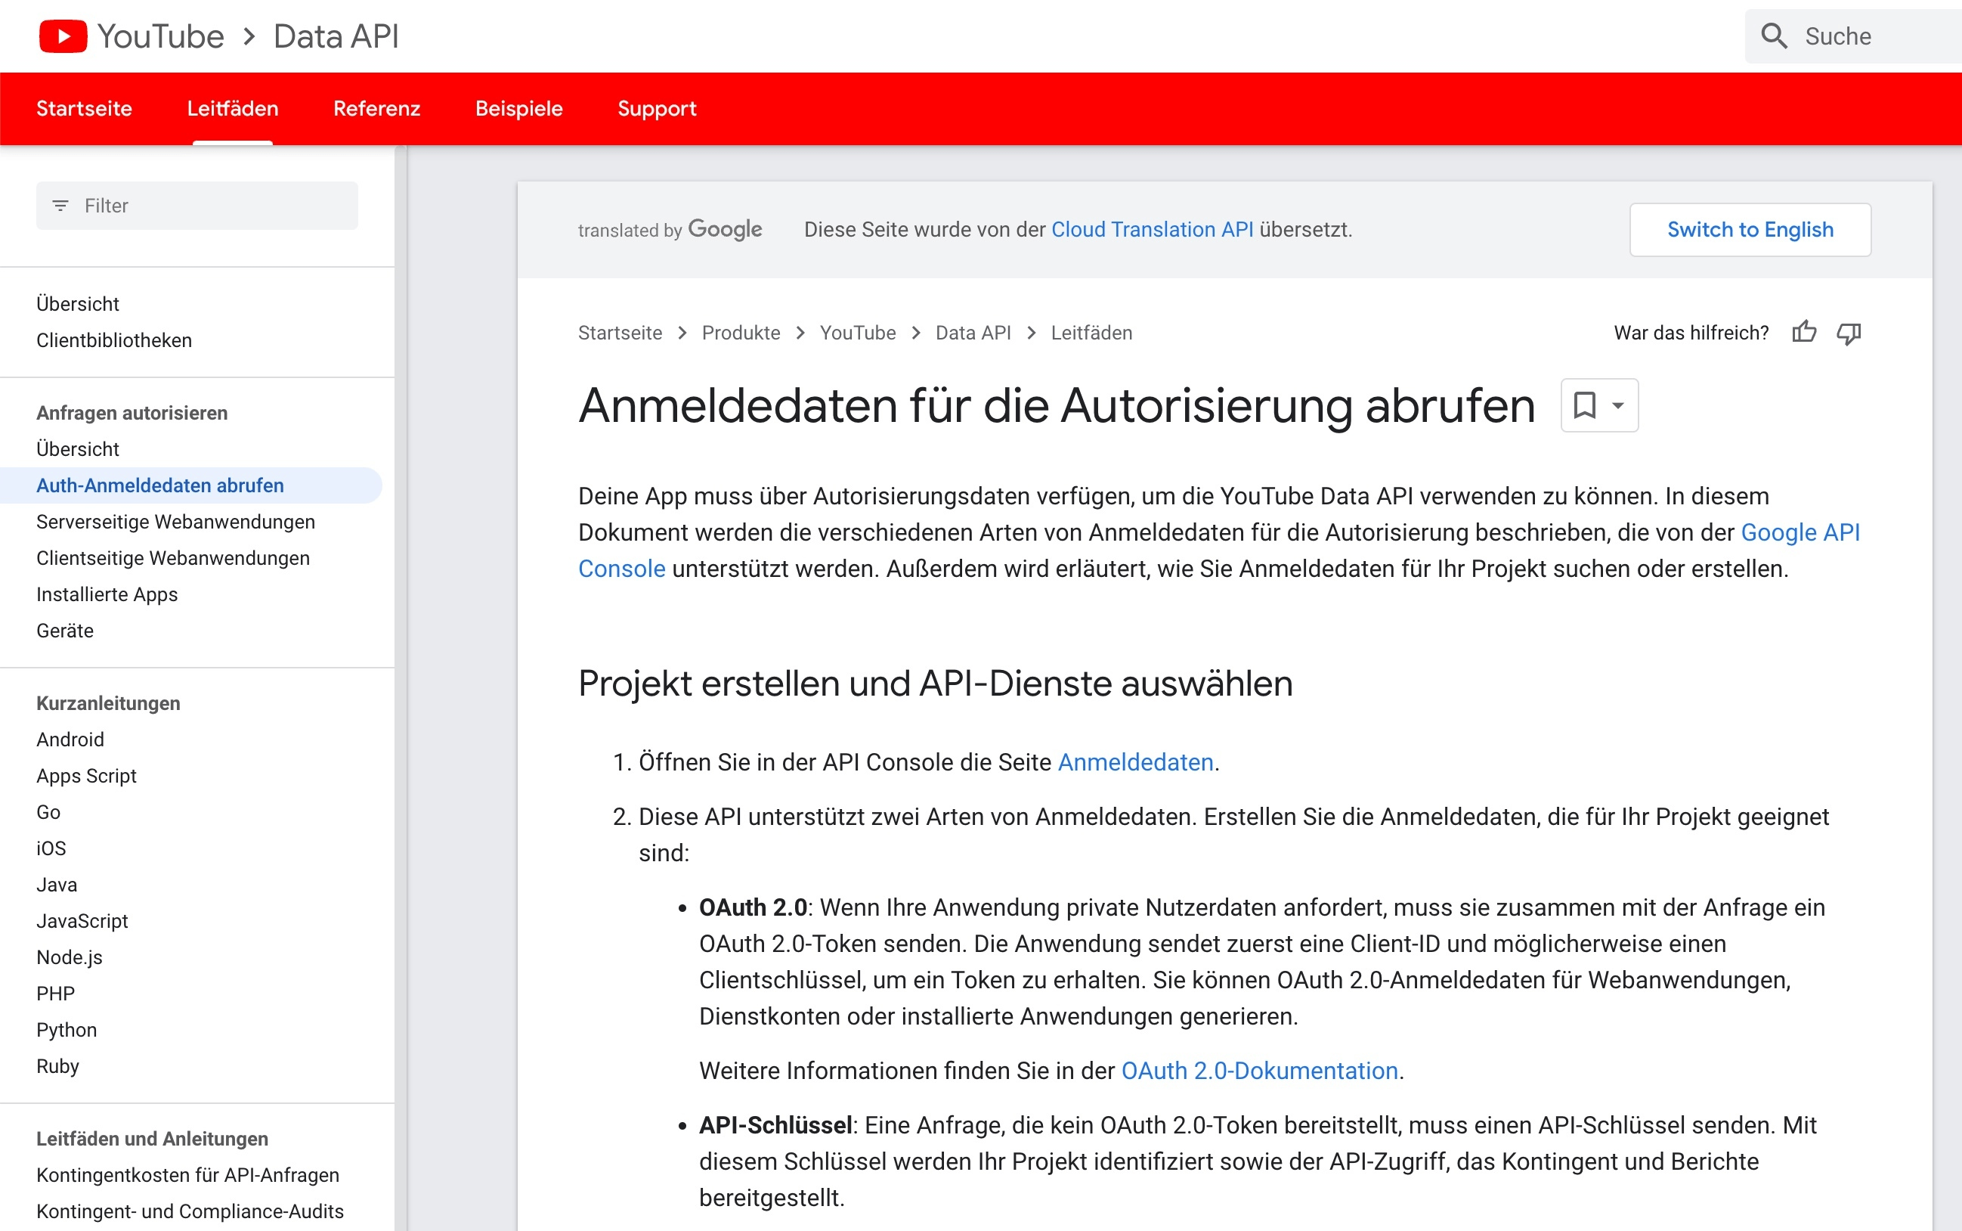Image resolution: width=1962 pixels, height=1231 pixels.
Task: Open the Support tab
Action: pyautogui.click(x=657, y=108)
